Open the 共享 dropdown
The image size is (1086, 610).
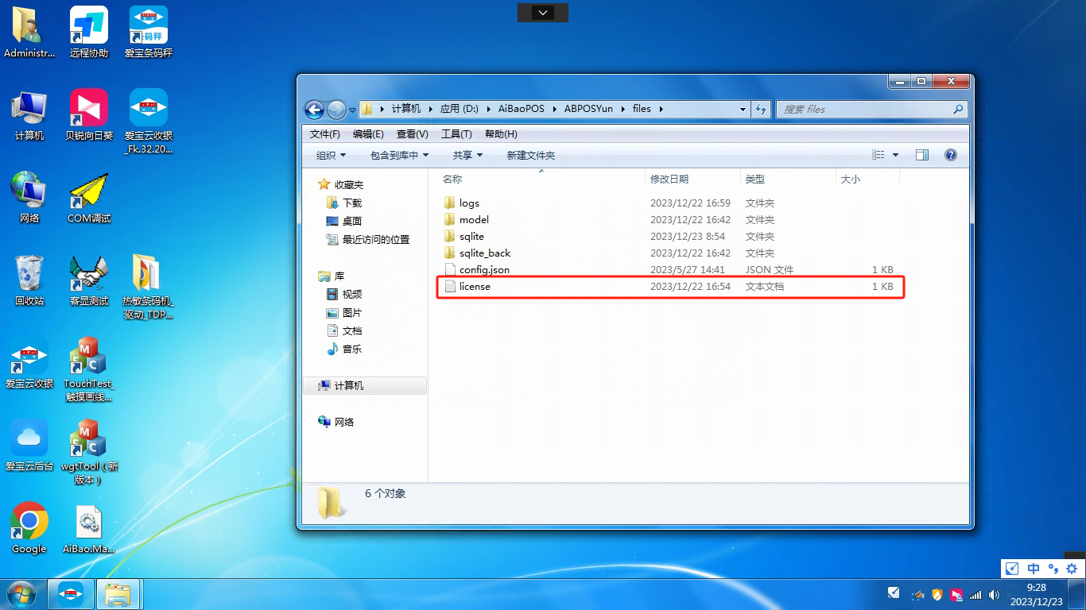(467, 155)
